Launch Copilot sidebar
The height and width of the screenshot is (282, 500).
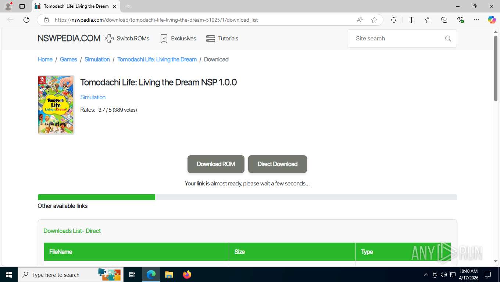point(492,20)
